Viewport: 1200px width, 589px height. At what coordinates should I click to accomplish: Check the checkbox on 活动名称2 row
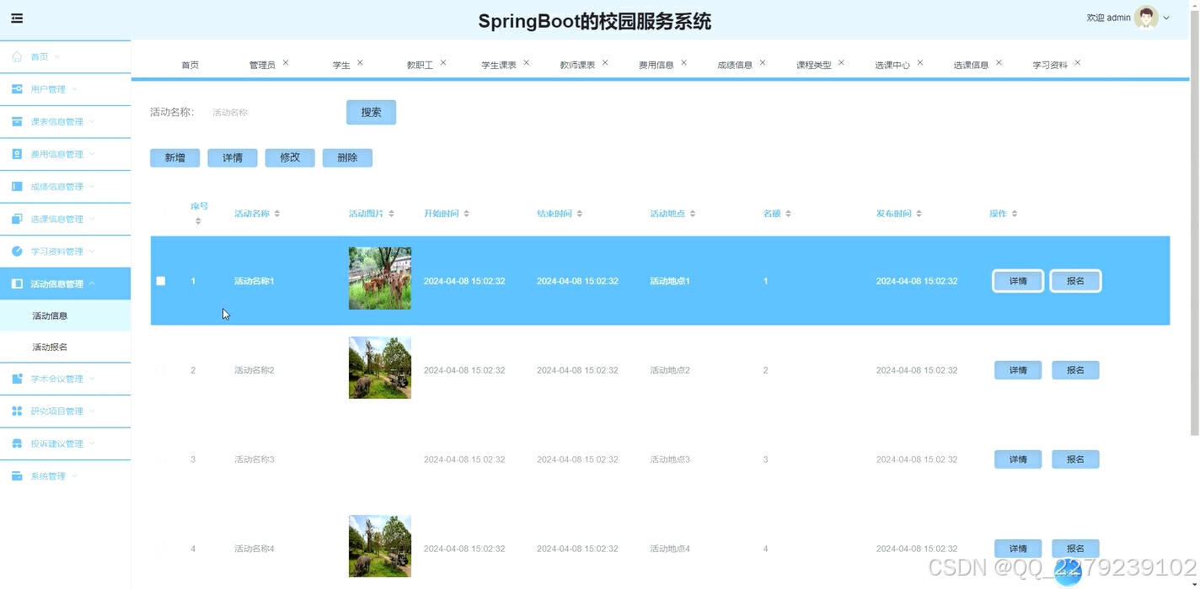tap(160, 370)
